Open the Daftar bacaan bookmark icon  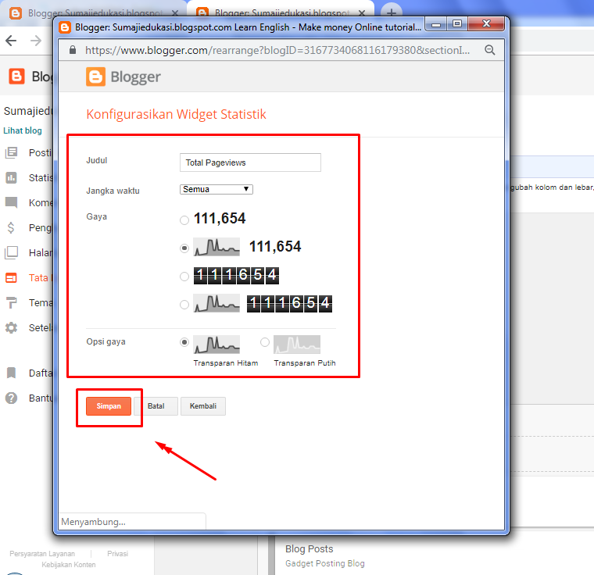pyautogui.click(x=12, y=373)
